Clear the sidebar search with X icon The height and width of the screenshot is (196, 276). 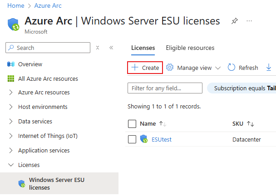98,48
